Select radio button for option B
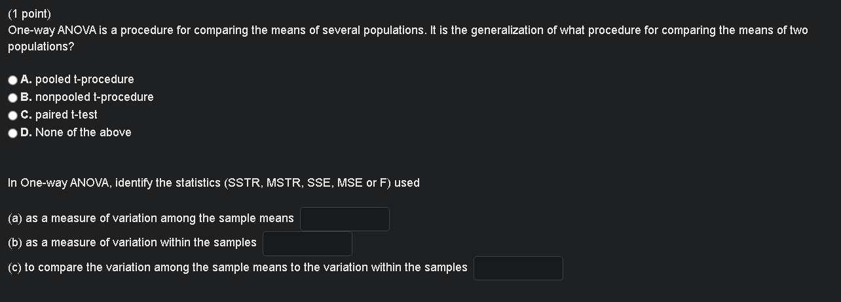The width and height of the screenshot is (841, 302). (13, 98)
